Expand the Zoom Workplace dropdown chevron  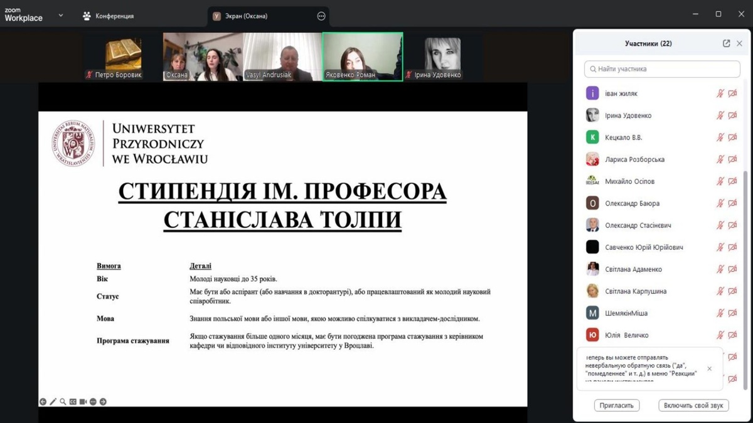pos(61,16)
